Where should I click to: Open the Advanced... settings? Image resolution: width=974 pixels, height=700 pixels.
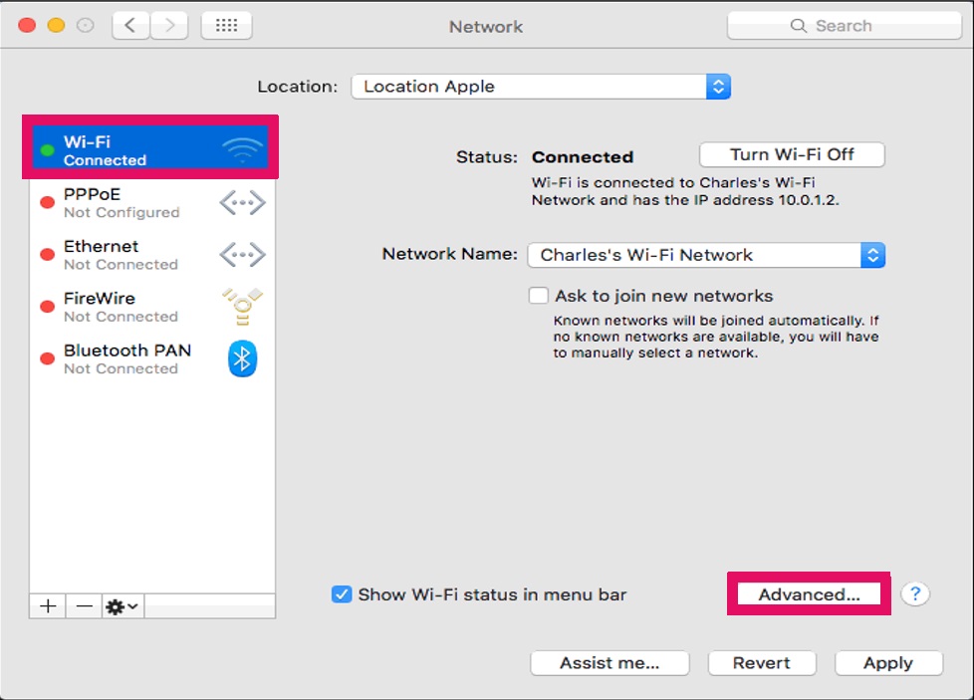coord(809,594)
